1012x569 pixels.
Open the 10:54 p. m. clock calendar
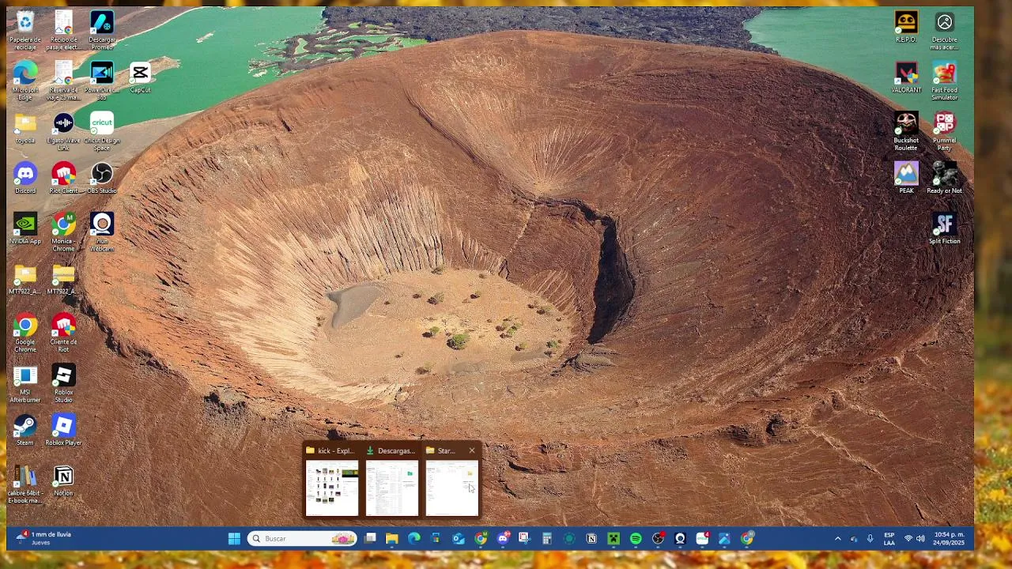949,539
